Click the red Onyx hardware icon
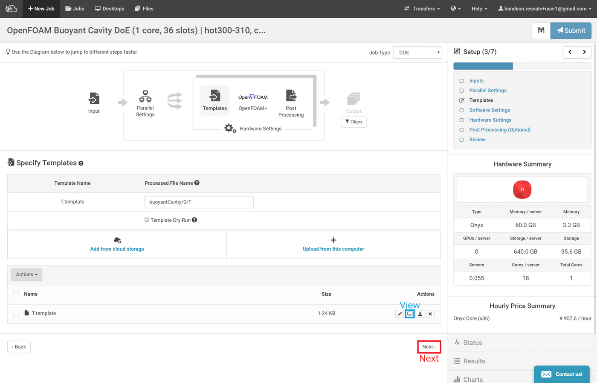 [522, 190]
